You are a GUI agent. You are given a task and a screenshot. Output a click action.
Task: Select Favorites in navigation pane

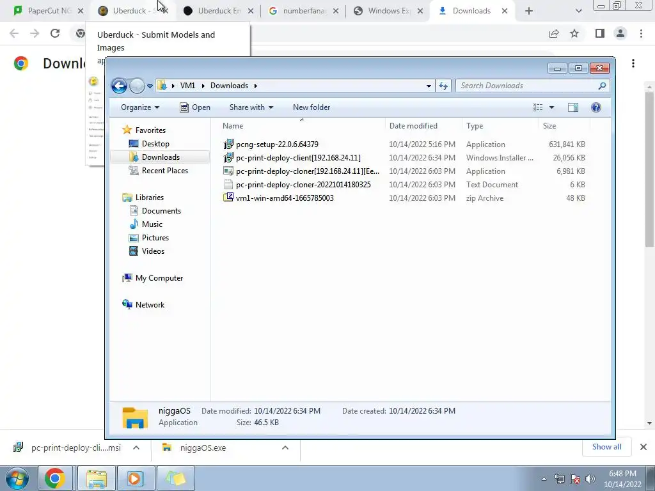coord(144,130)
